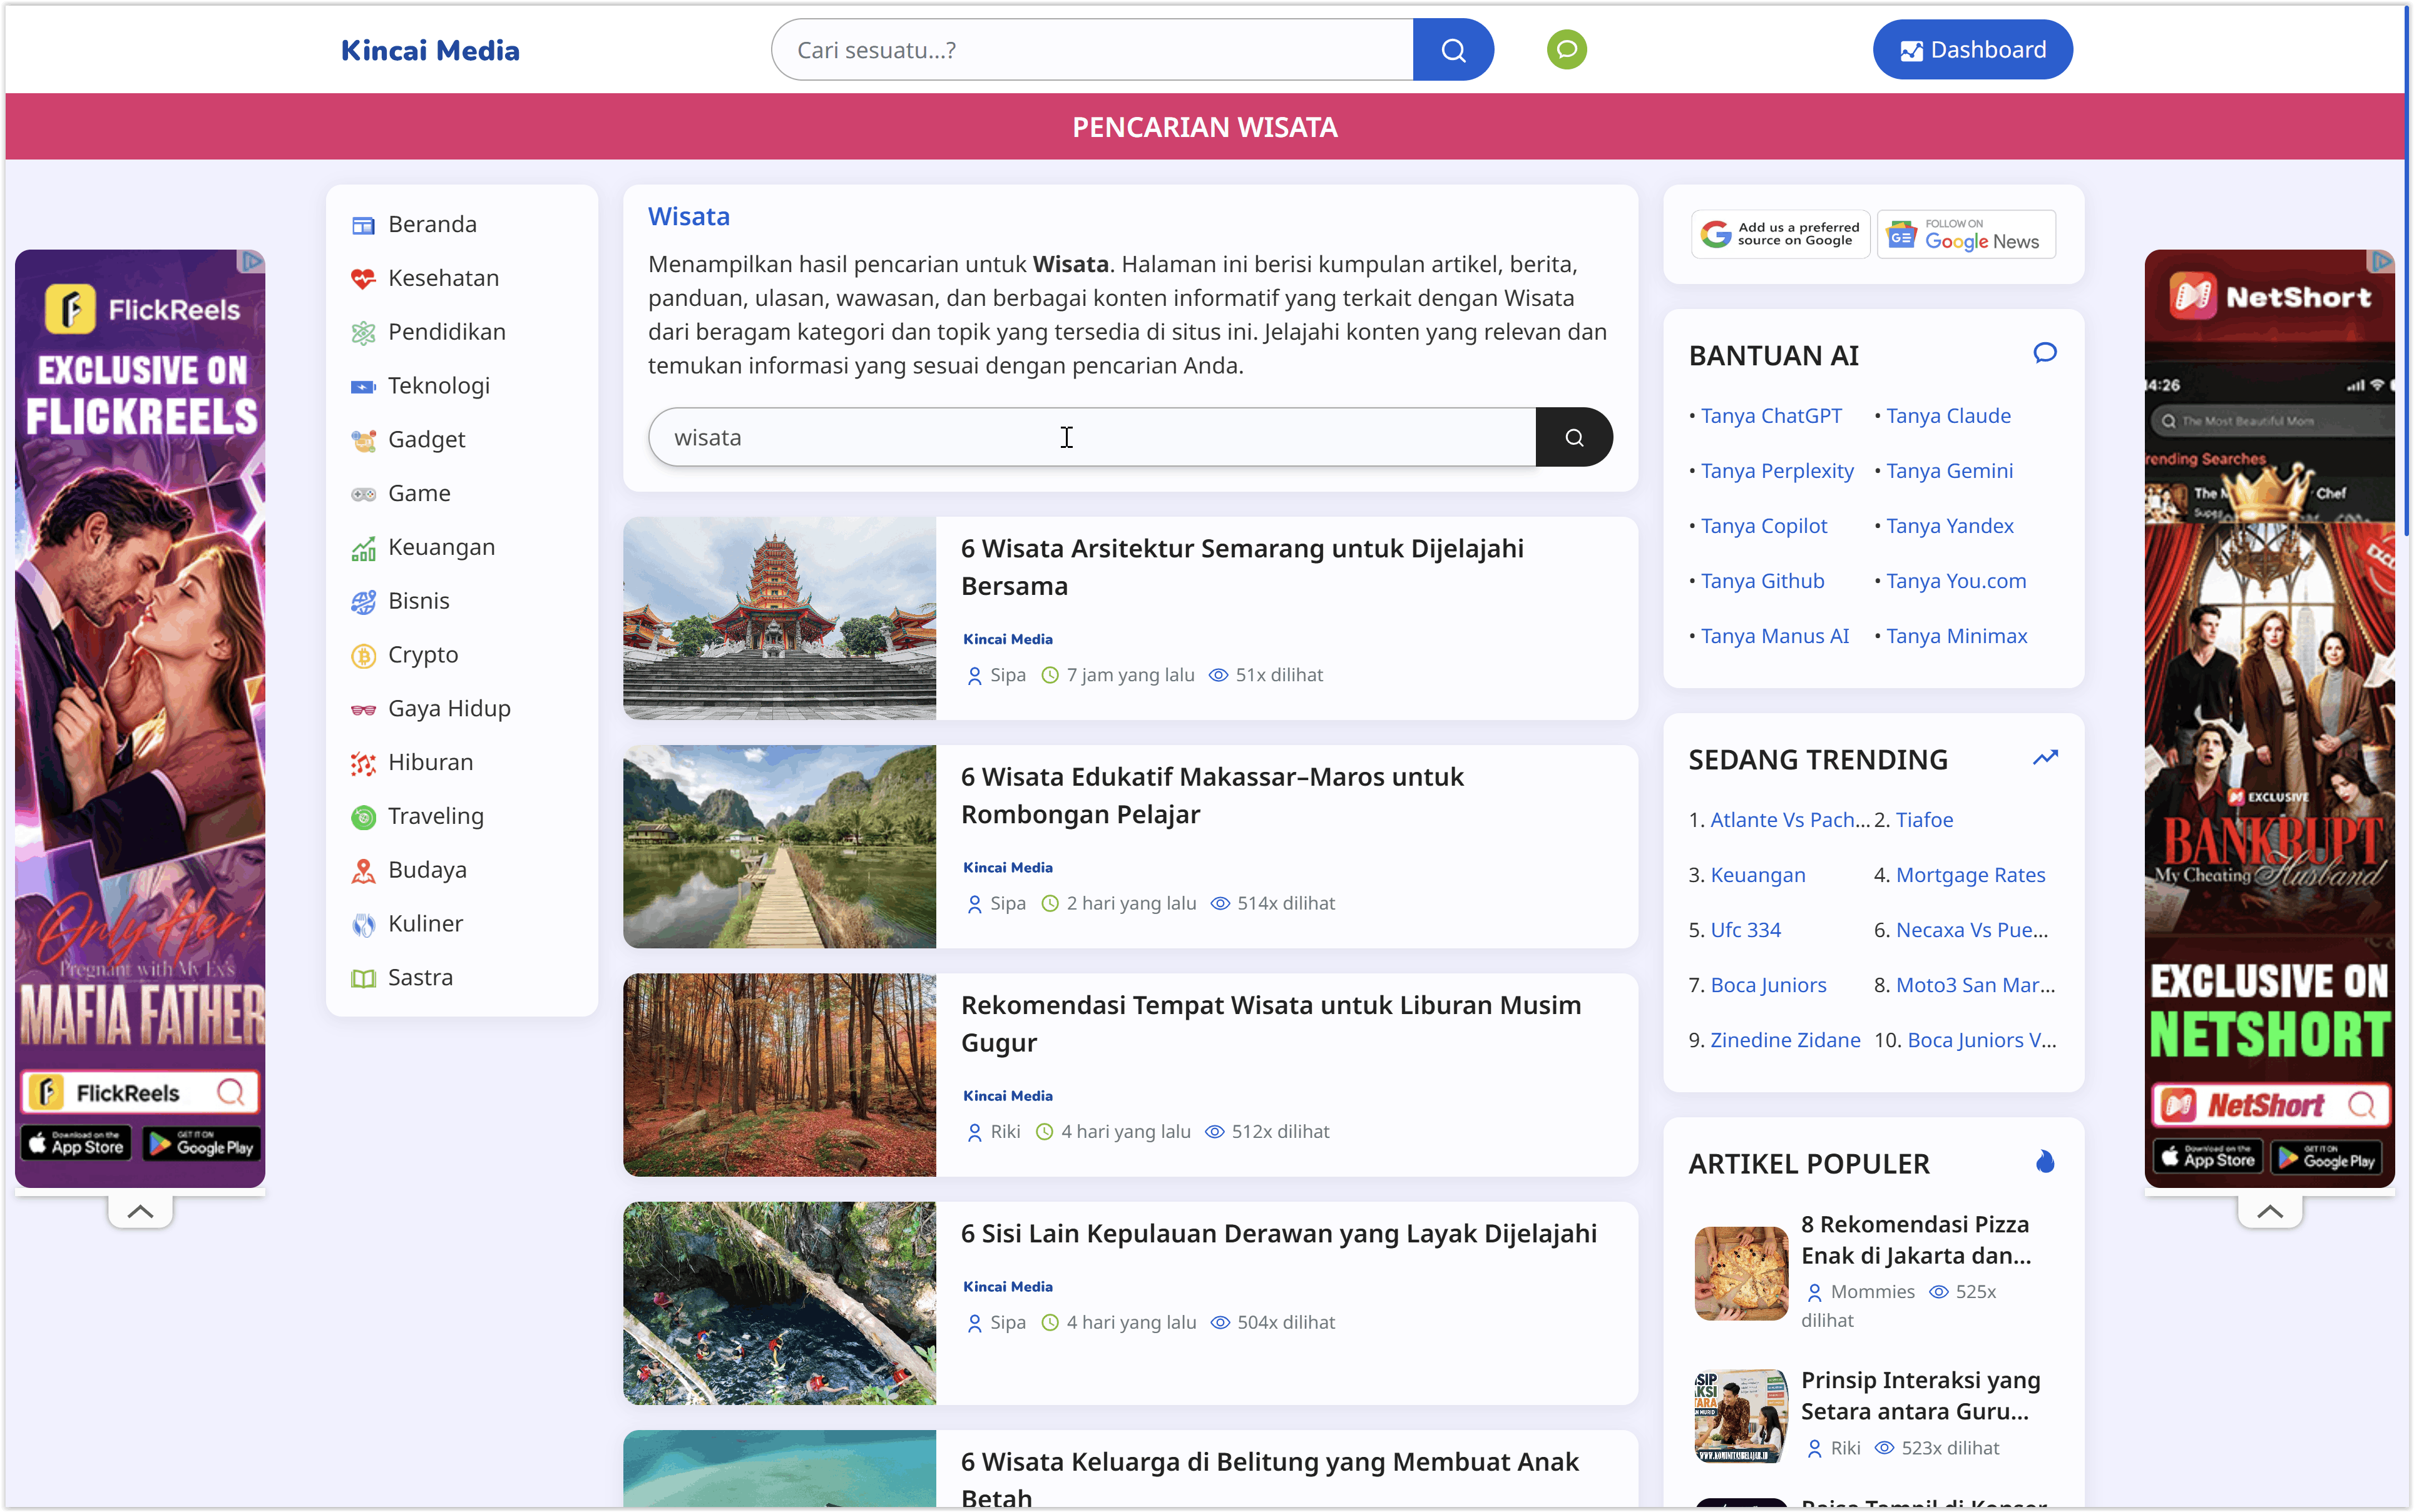This screenshot has width=2414, height=1512.
Task: Click the Crypto bitcoin icon
Action: [x=363, y=656]
